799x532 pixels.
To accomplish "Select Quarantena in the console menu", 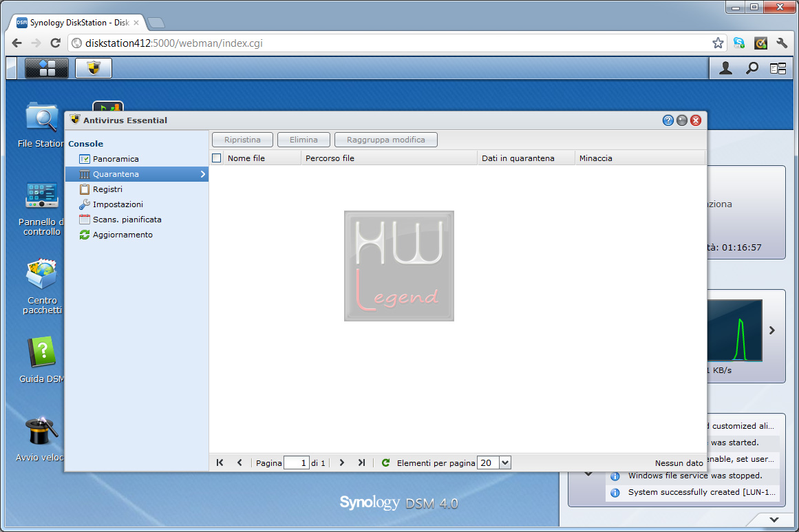I will click(136, 174).
